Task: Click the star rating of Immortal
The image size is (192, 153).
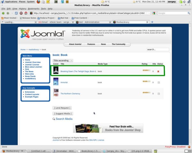Action: coord(147,81)
